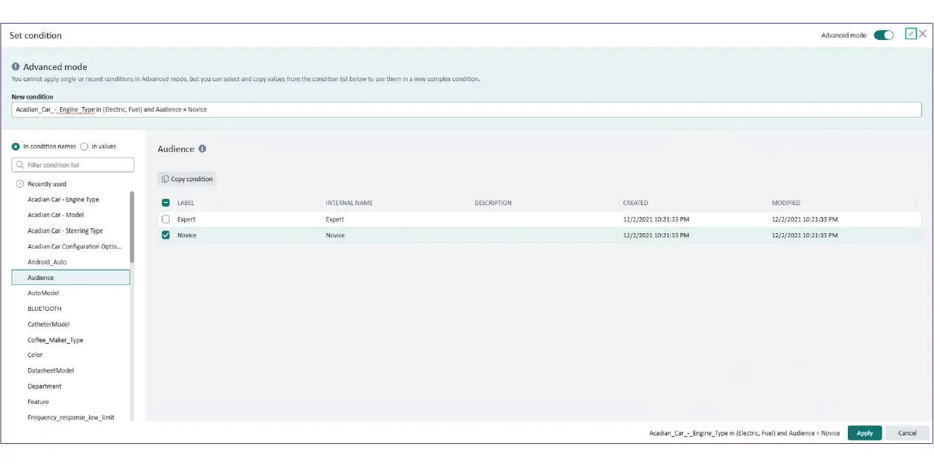934x467 pixels.
Task: Toggle the select-all checkbox in table header
Action: (x=166, y=203)
